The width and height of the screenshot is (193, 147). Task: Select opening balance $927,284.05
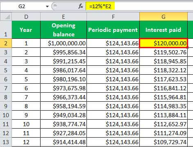(64, 133)
